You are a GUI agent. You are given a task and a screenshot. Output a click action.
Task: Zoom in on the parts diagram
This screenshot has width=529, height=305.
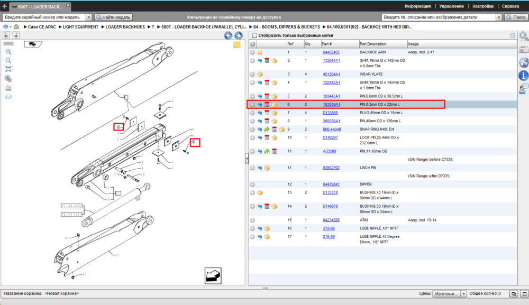(x=8, y=52)
